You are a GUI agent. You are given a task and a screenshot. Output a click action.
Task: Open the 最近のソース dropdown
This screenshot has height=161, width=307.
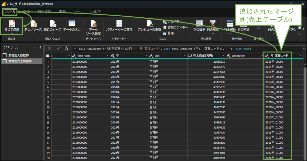pos(52,33)
